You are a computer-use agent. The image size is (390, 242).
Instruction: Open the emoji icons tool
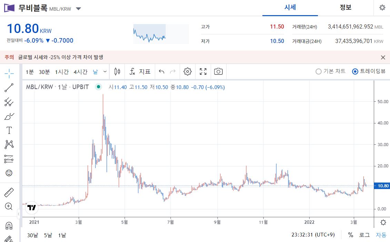[9, 173]
